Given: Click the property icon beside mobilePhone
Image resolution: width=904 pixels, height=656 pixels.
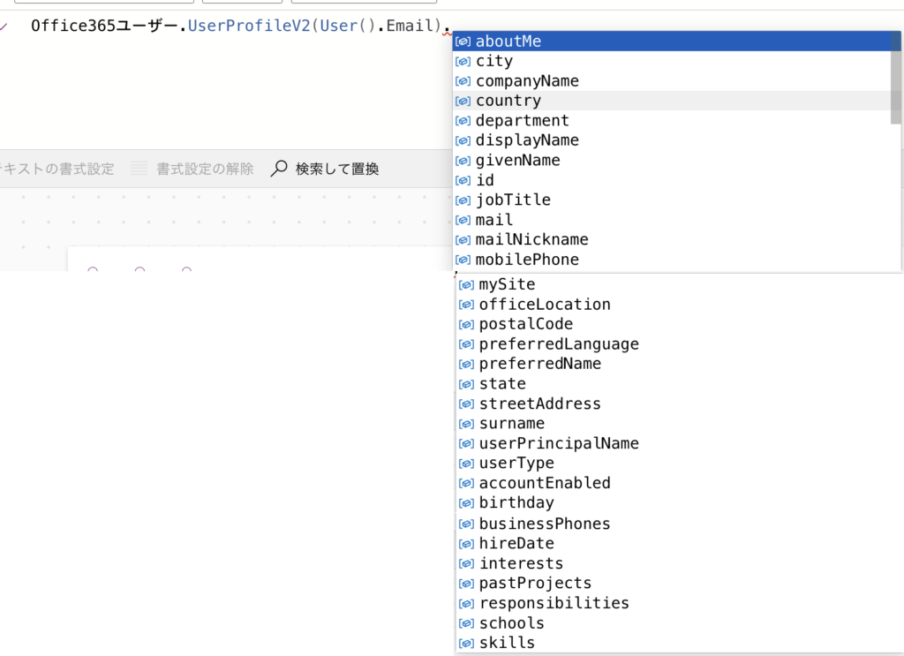Looking at the screenshot, I should tap(462, 260).
